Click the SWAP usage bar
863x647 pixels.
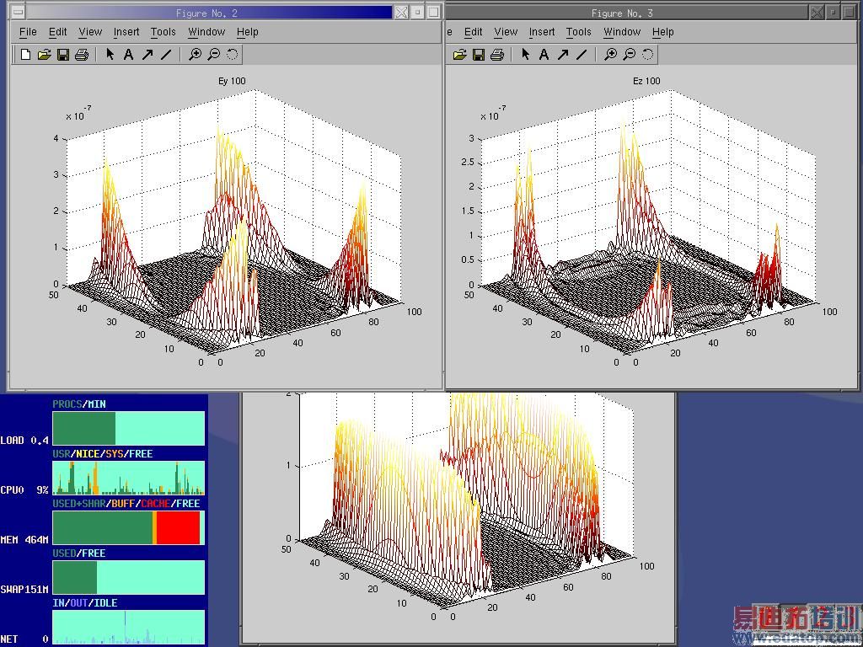coord(128,577)
